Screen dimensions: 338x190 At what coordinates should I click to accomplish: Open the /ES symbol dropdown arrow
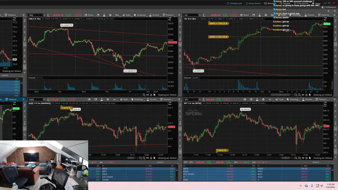(x=200, y=15)
